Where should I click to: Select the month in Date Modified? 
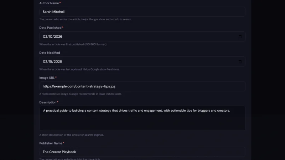point(45,62)
